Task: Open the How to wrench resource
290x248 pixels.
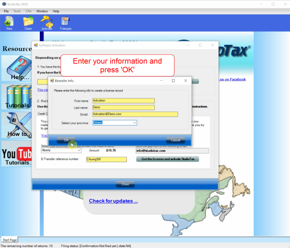Action: [17, 125]
